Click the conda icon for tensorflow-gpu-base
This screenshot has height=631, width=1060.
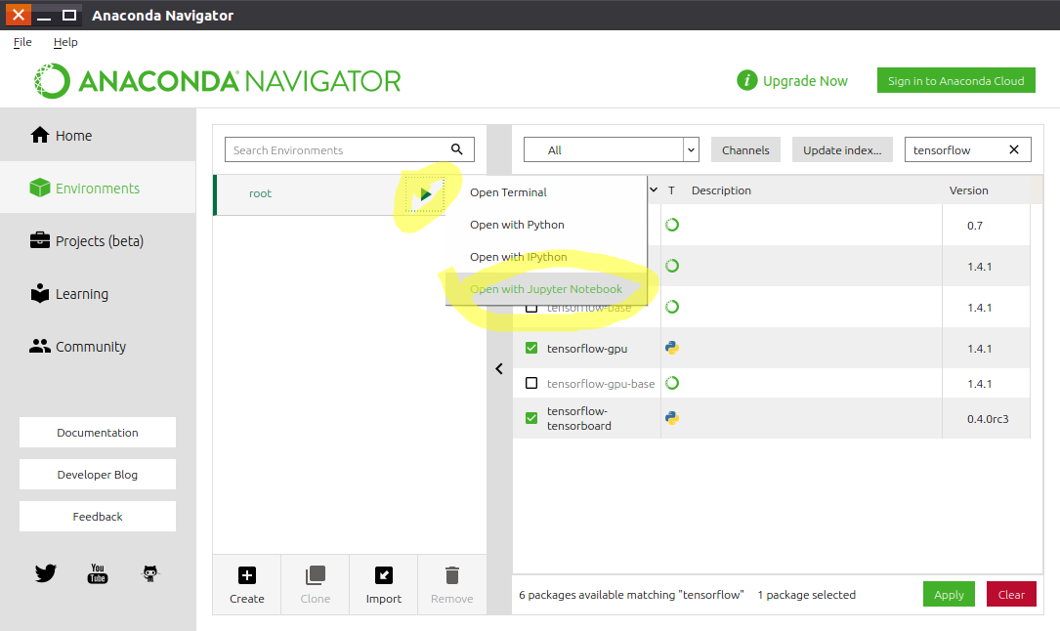tap(672, 383)
